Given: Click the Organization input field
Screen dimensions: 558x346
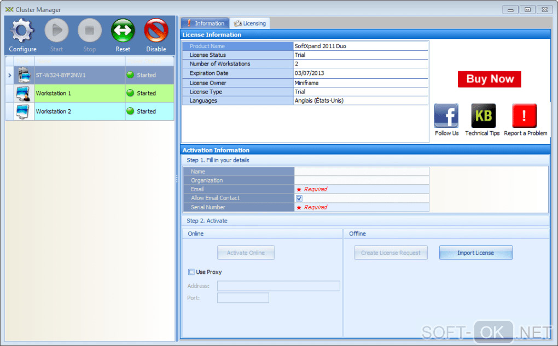Looking at the screenshot, I should [362, 180].
